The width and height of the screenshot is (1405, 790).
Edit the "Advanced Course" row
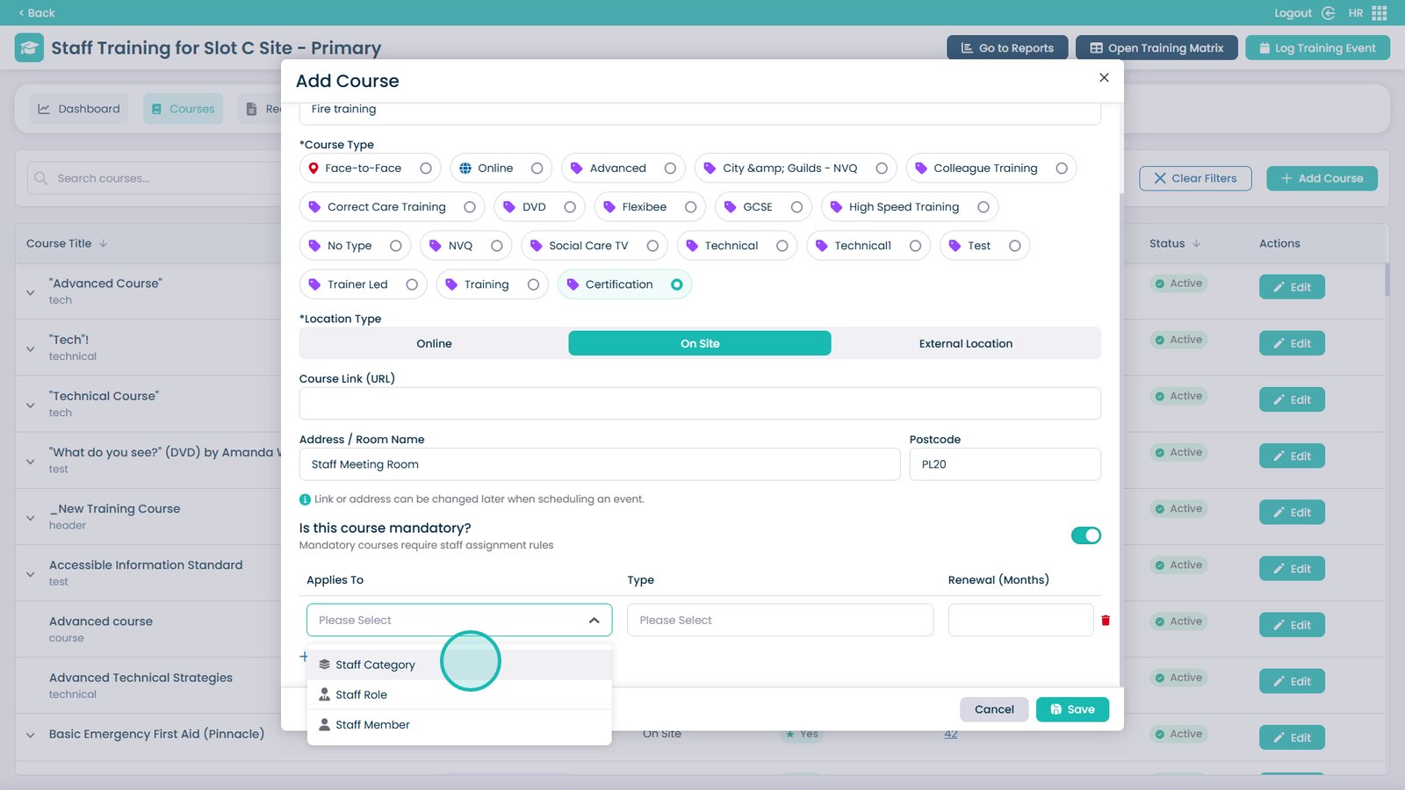point(1292,287)
